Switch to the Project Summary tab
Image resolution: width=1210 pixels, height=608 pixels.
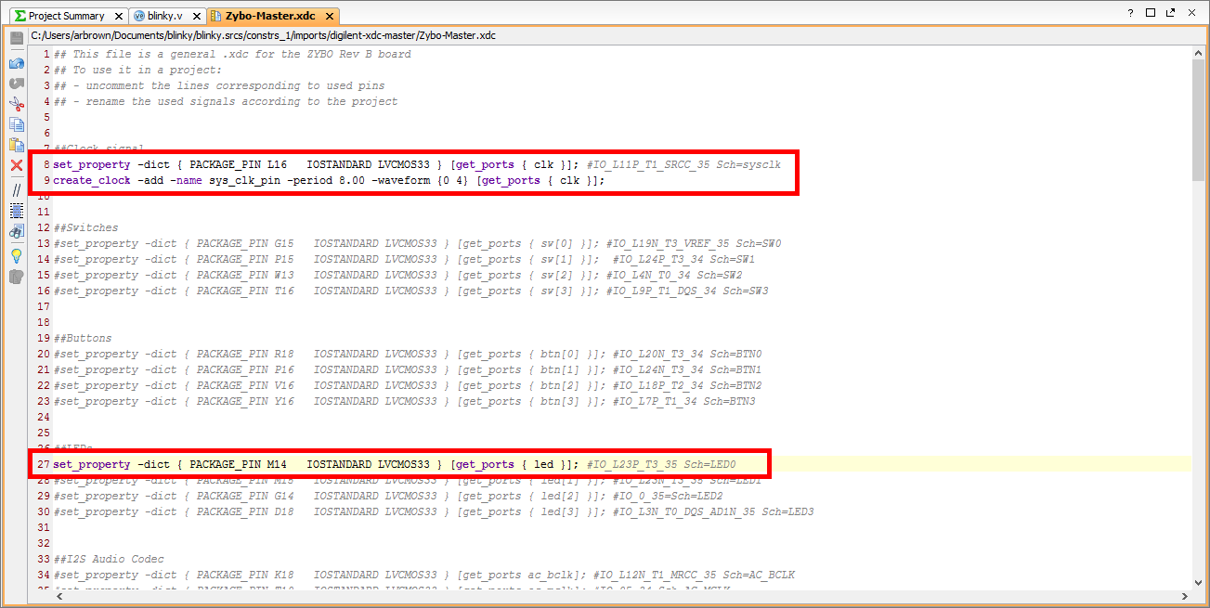point(66,16)
